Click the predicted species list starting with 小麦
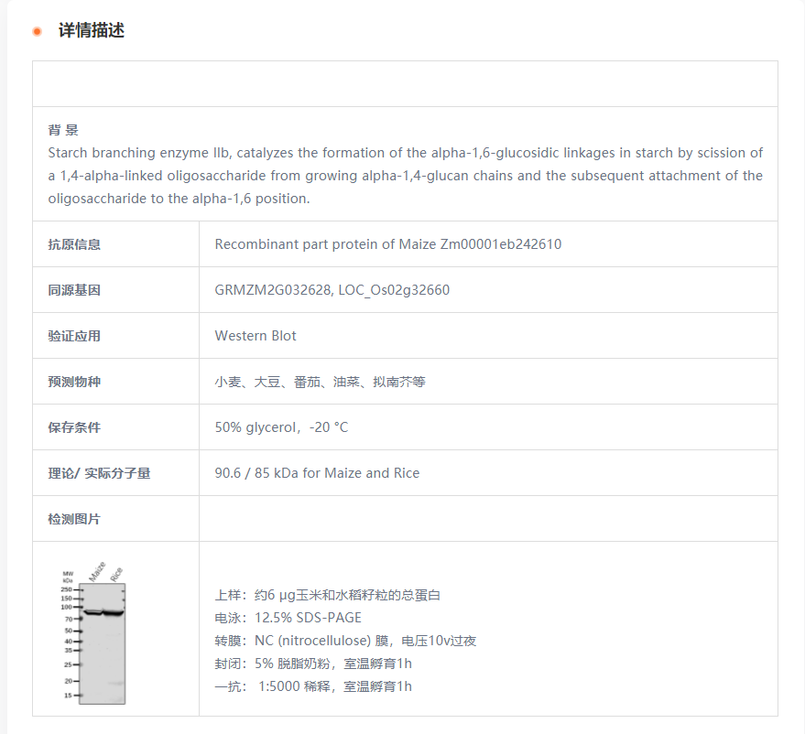The height and width of the screenshot is (734, 805). pos(320,382)
